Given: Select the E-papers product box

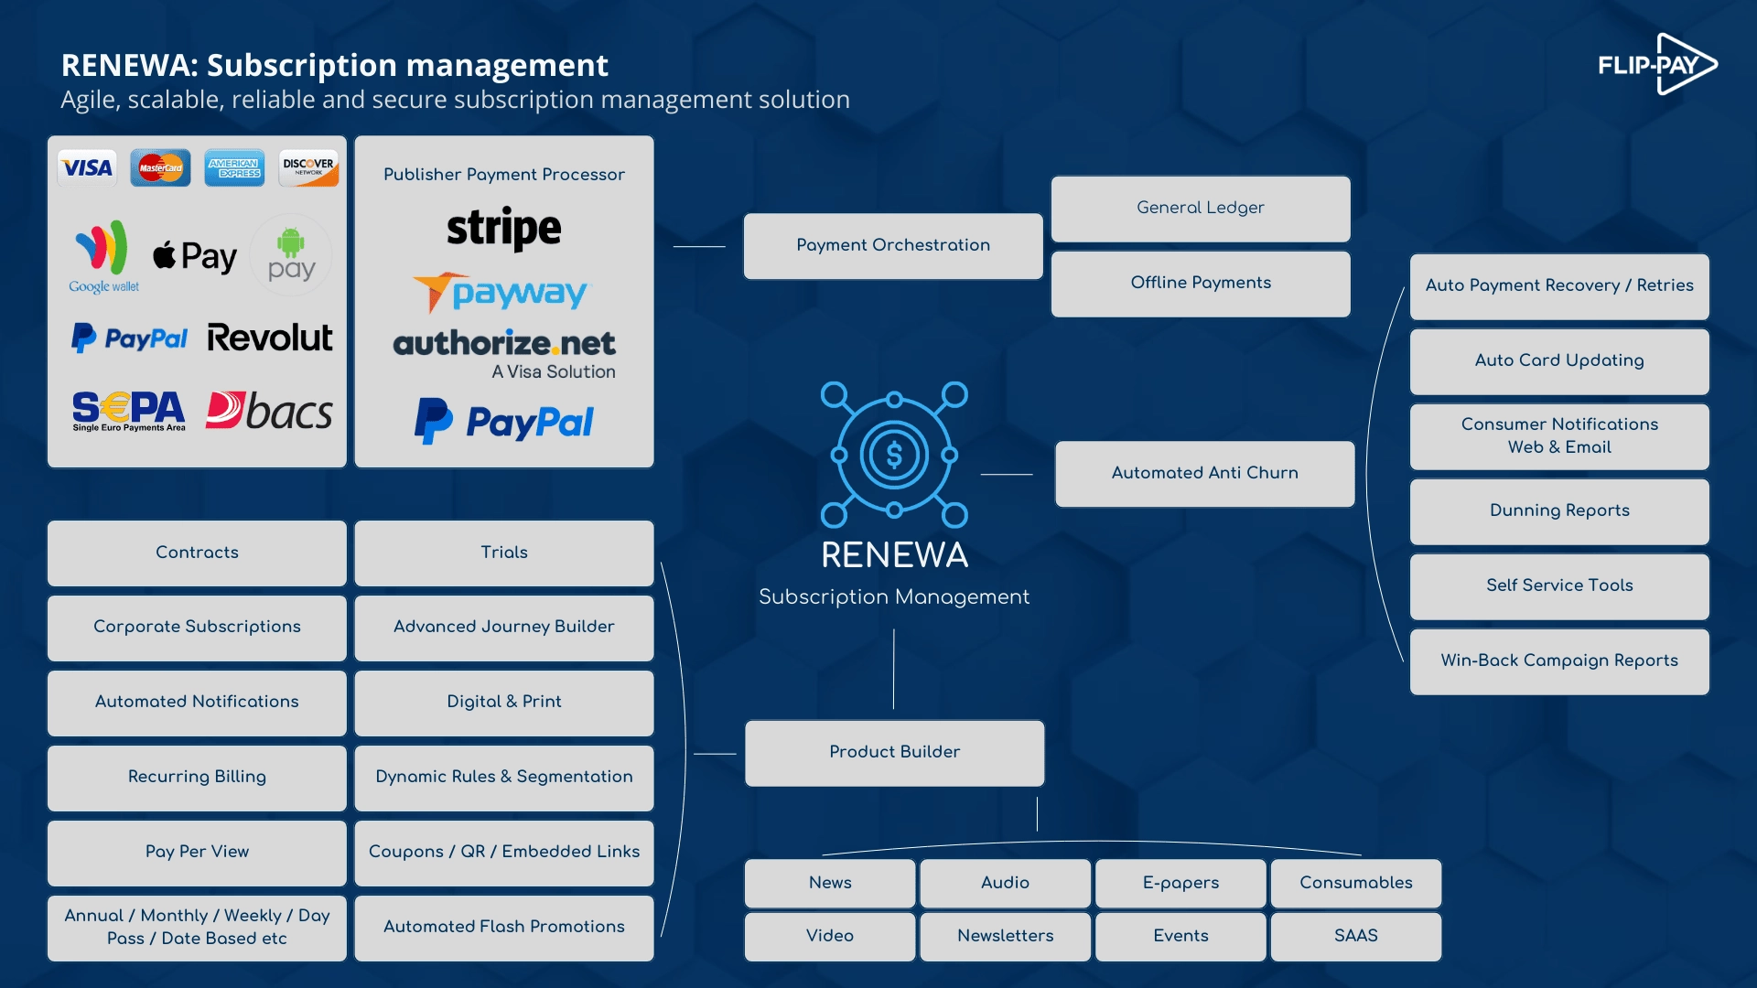Looking at the screenshot, I should click(1180, 884).
